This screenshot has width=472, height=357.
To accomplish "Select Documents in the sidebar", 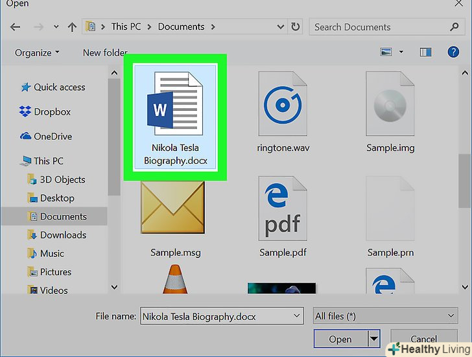I will pyautogui.click(x=54, y=216).
